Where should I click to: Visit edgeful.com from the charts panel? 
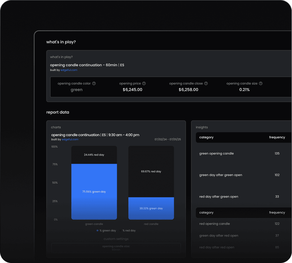point(70,139)
